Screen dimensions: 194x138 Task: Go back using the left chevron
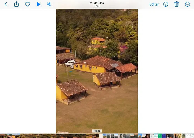(x=6, y=4)
